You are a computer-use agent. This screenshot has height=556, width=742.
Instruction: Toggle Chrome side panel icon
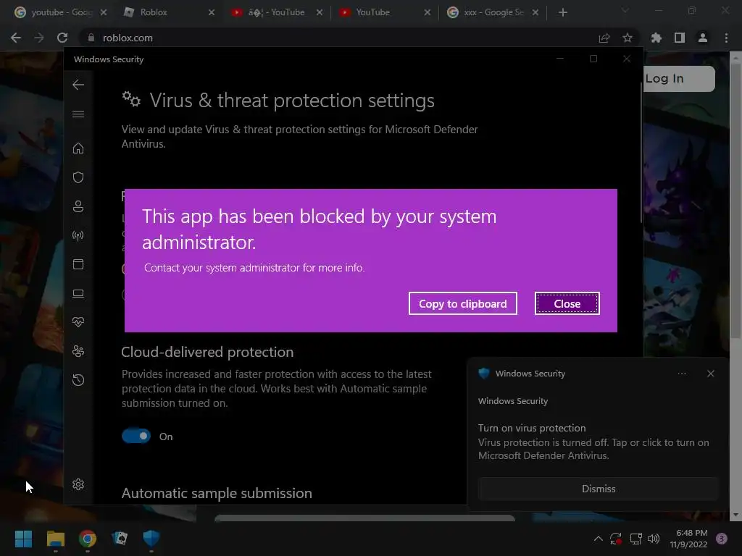[x=680, y=38]
